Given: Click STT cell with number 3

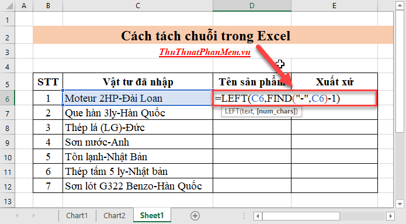Looking at the screenshot, I should coord(48,127).
